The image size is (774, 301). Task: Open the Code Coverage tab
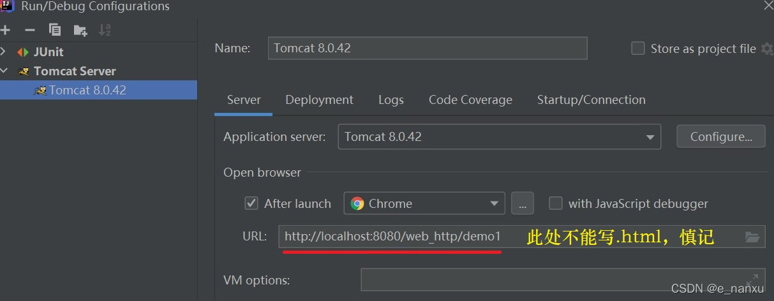[470, 100]
